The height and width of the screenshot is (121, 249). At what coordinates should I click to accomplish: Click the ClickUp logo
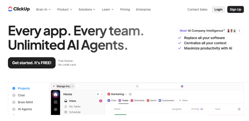click(x=19, y=9)
